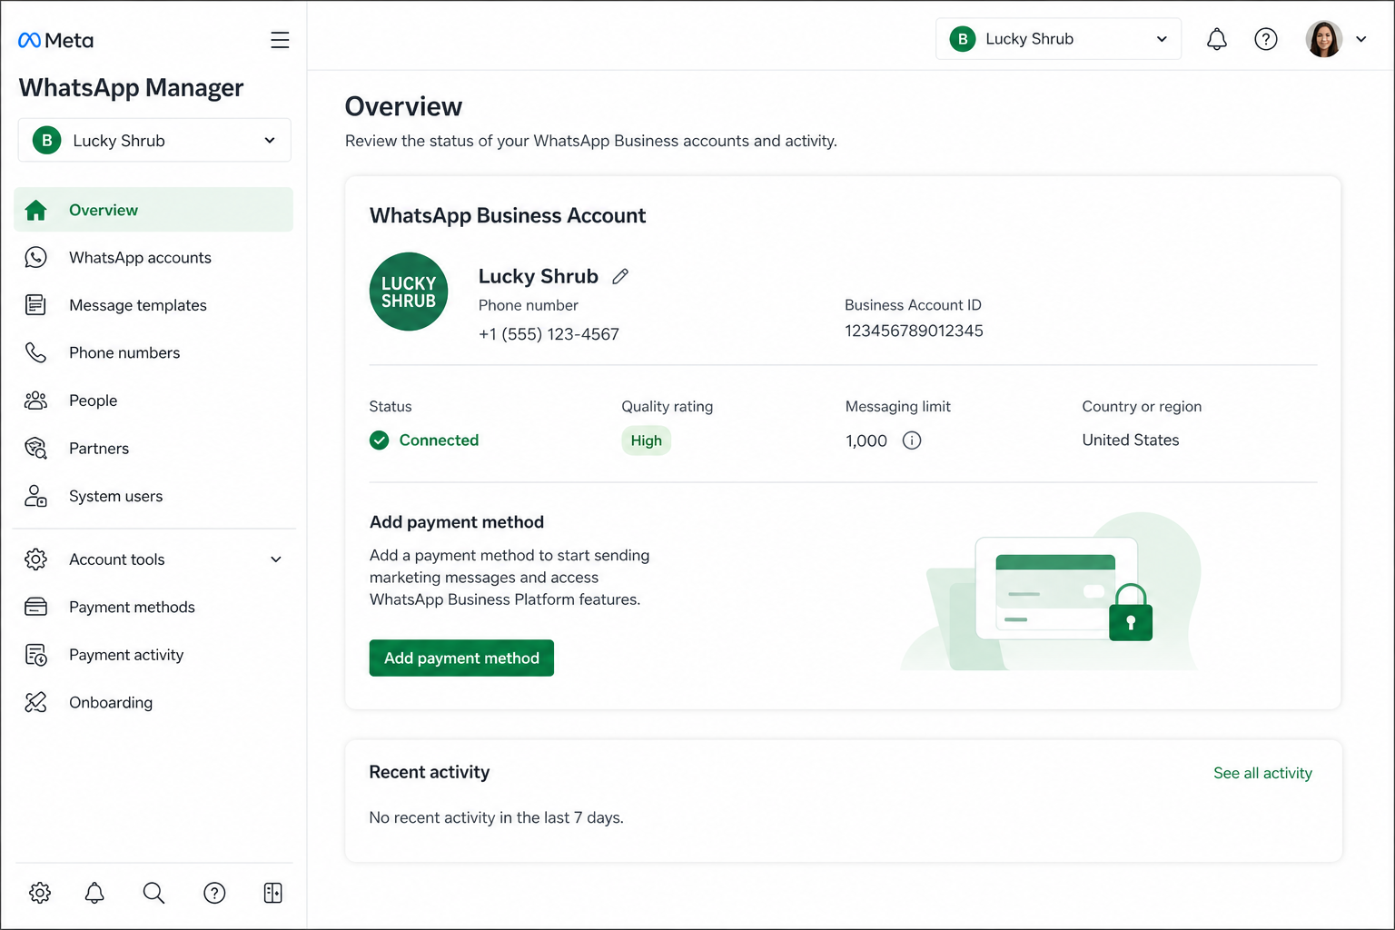The width and height of the screenshot is (1395, 930).
Task: Click the Overview home icon
Action: pyautogui.click(x=35, y=210)
